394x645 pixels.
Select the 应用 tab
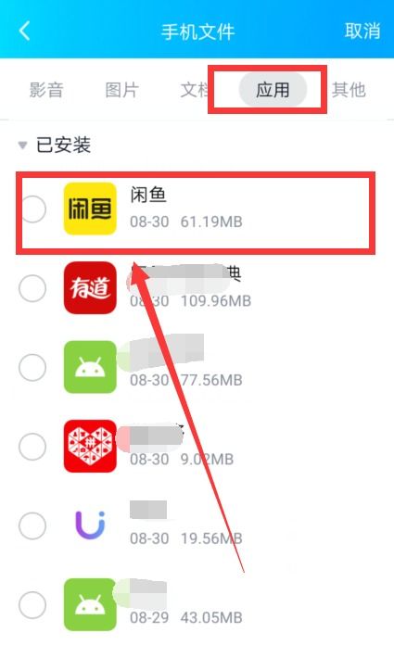pos(273,90)
